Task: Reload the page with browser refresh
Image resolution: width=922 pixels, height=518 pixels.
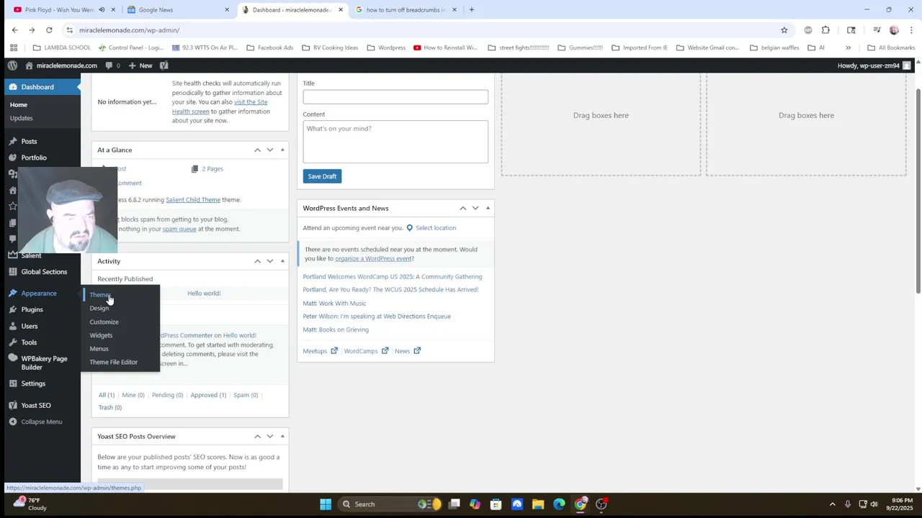Action: pos(49,30)
